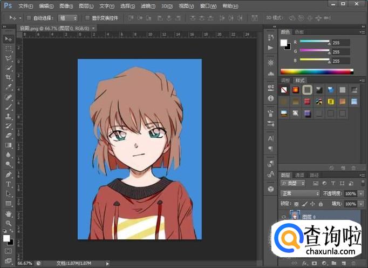Enable the 自动选择 checkbox

(x=29, y=18)
